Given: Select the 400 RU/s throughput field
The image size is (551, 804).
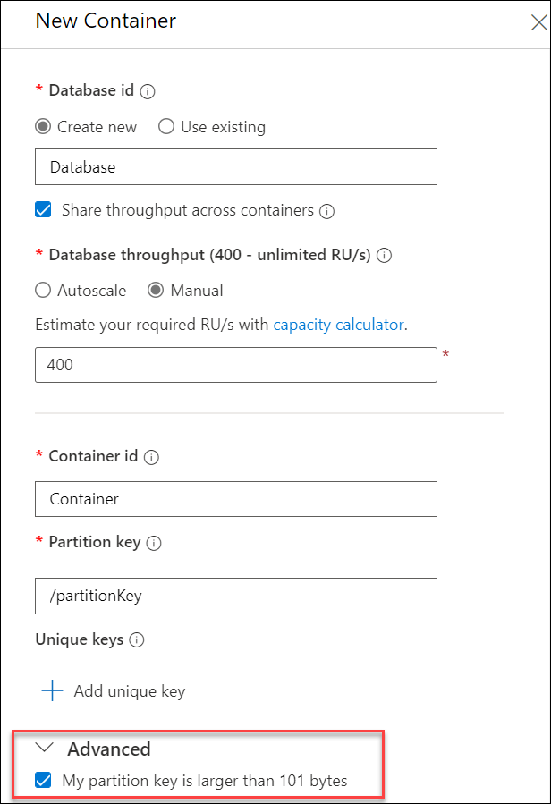Looking at the screenshot, I should click(x=235, y=365).
